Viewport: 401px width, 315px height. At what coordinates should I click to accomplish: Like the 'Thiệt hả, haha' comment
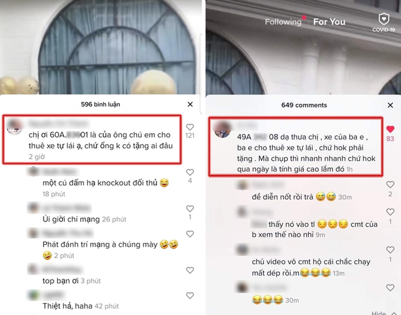coord(190,296)
